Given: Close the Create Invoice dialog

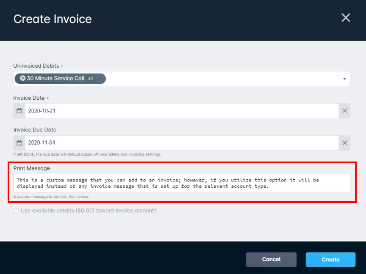Looking at the screenshot, I should click(x=346, y=18).
